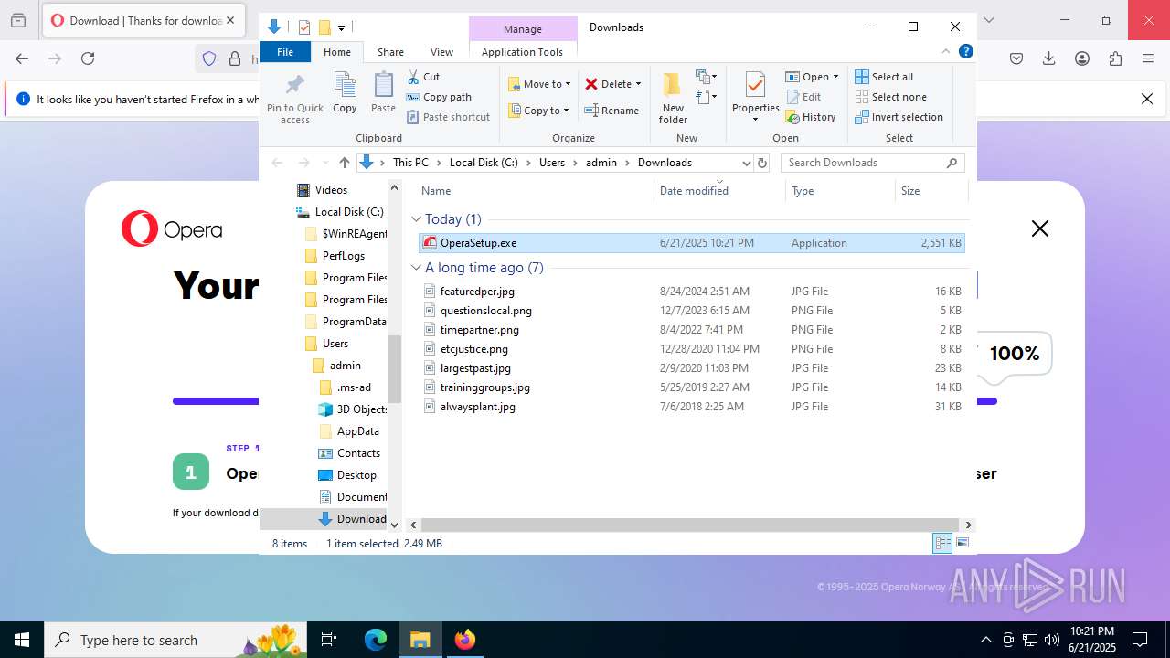
Task: Customize Quick Access Toolbar dropdown
Action: tap(341, 28)
